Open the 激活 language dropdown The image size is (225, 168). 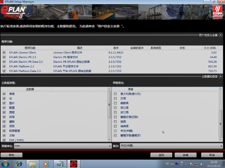click(x=171, y=146)
